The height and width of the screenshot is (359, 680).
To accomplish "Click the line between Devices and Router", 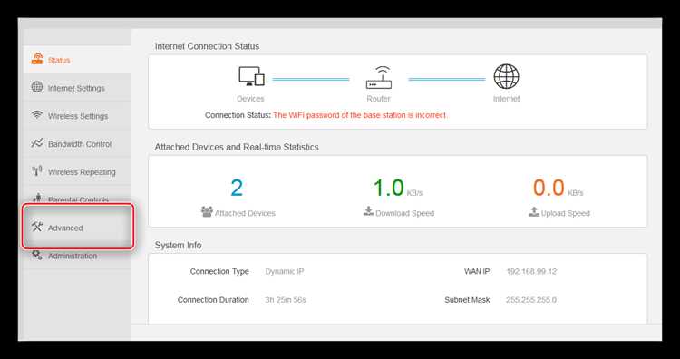I will [x=311, y=80].
